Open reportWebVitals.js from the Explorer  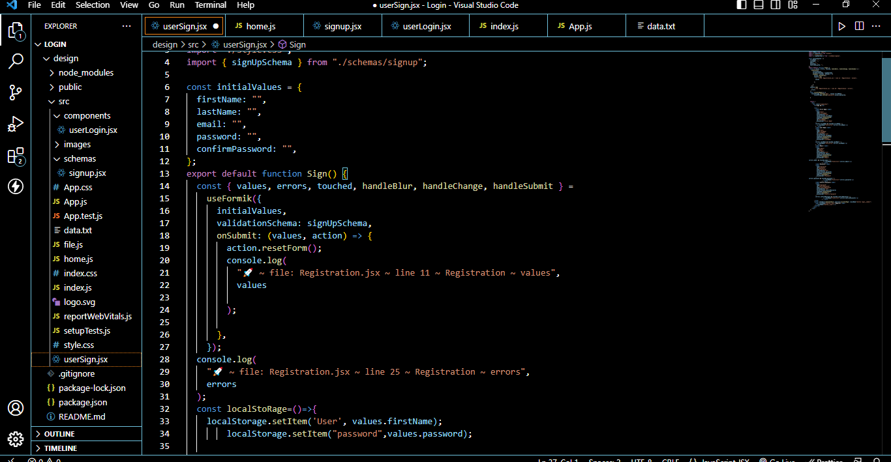[x=98, y=316]
